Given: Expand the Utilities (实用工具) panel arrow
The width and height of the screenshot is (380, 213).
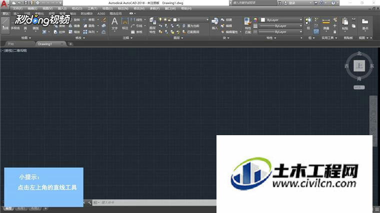Looking at the screenshot, I should tap(336, 38).
